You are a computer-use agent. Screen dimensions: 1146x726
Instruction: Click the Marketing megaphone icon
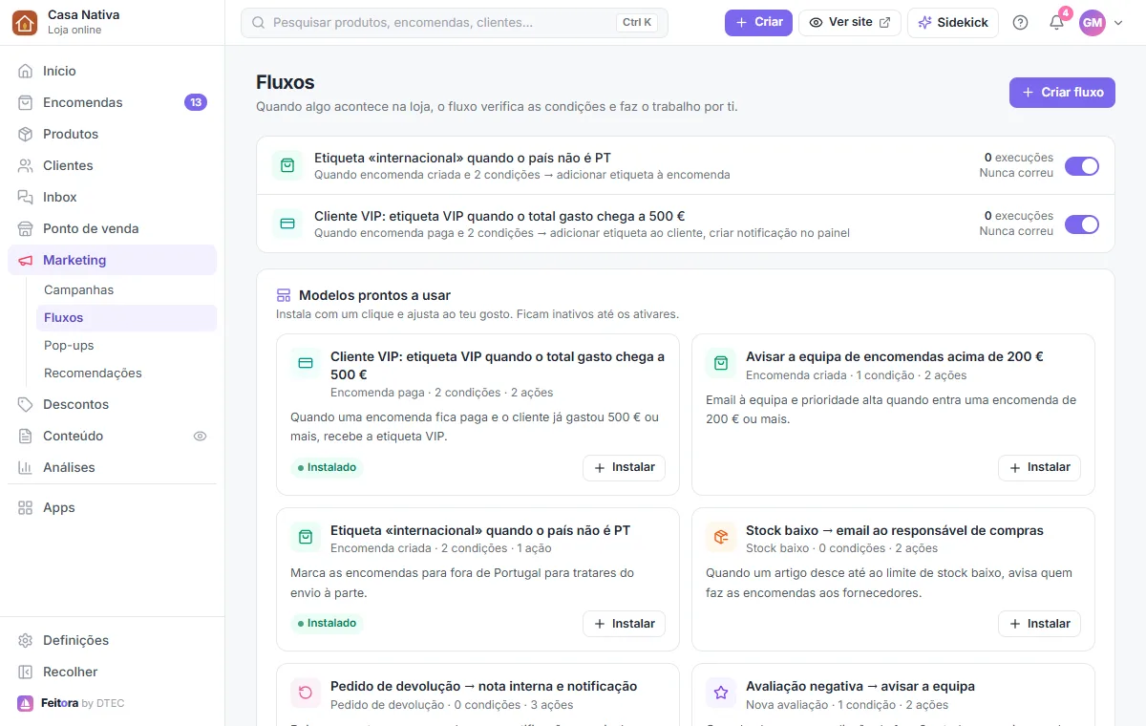[x=26, y=260]
